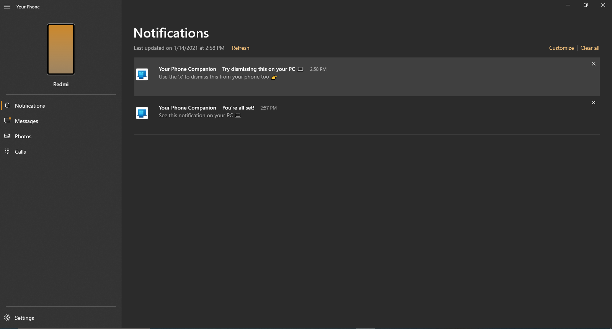Click the Messages chat icon
This screenshot has height=329, width=612.
(7, 121)
